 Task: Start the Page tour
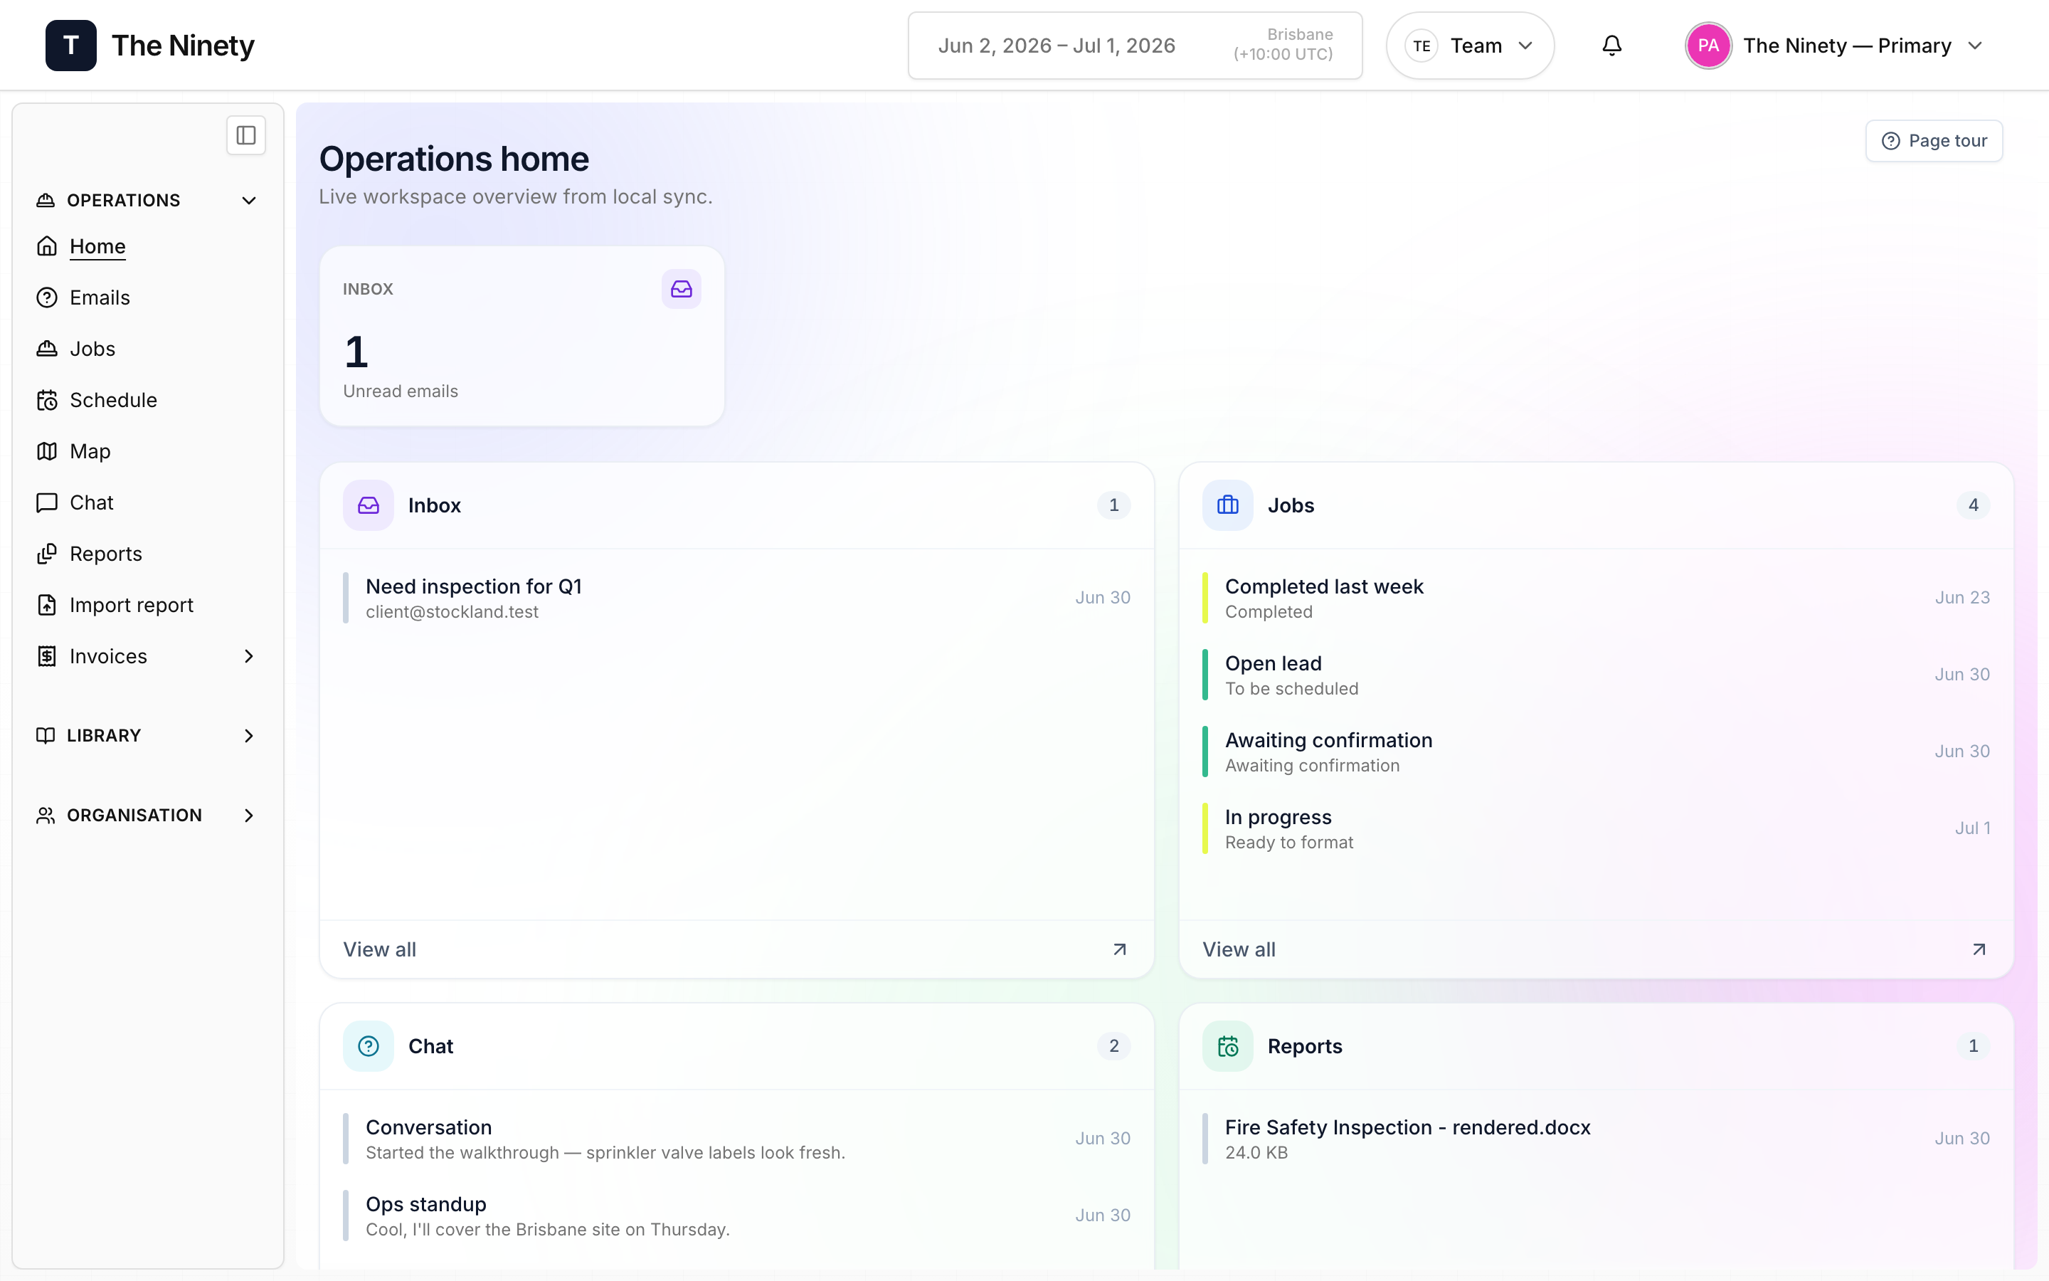coord(1934,141)
